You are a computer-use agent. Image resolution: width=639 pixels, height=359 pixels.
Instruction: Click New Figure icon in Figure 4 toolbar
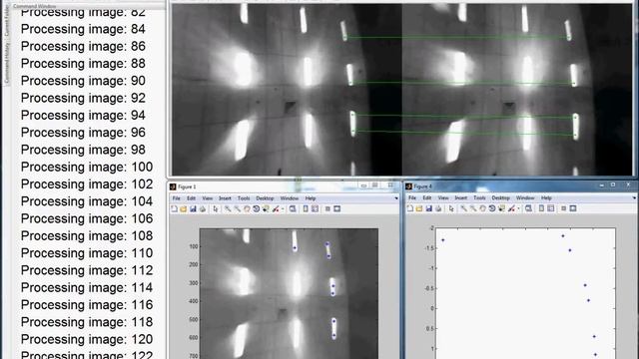coord(410,208)
